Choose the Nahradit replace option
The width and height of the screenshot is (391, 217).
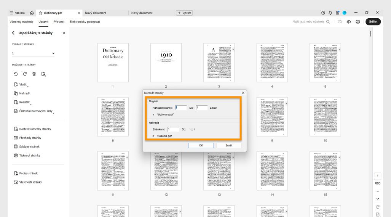click(22, 93)
